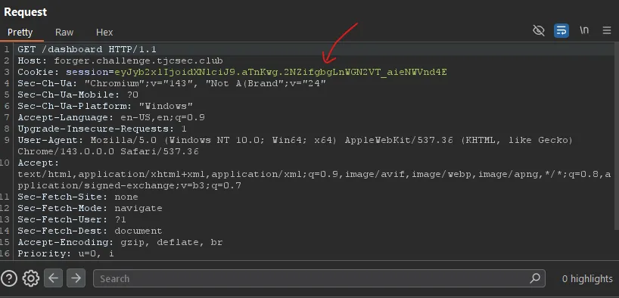This screenshot has width=619, height=298.
Task: Click the Request panel title
Action: (x=25, y=12)
